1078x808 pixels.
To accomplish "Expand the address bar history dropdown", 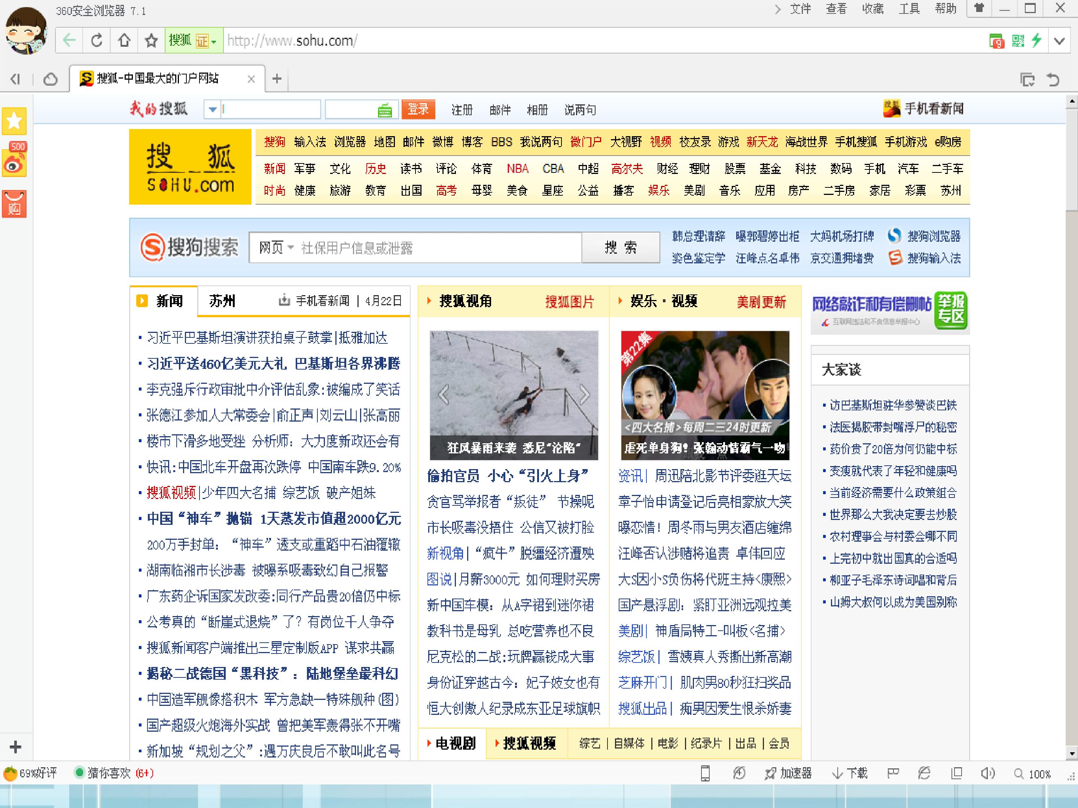I will point(1059,41).
